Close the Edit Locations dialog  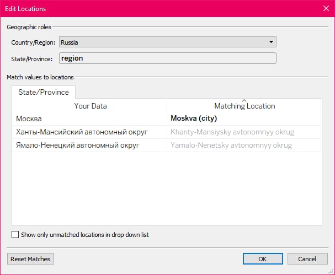(x=326, y=8)
